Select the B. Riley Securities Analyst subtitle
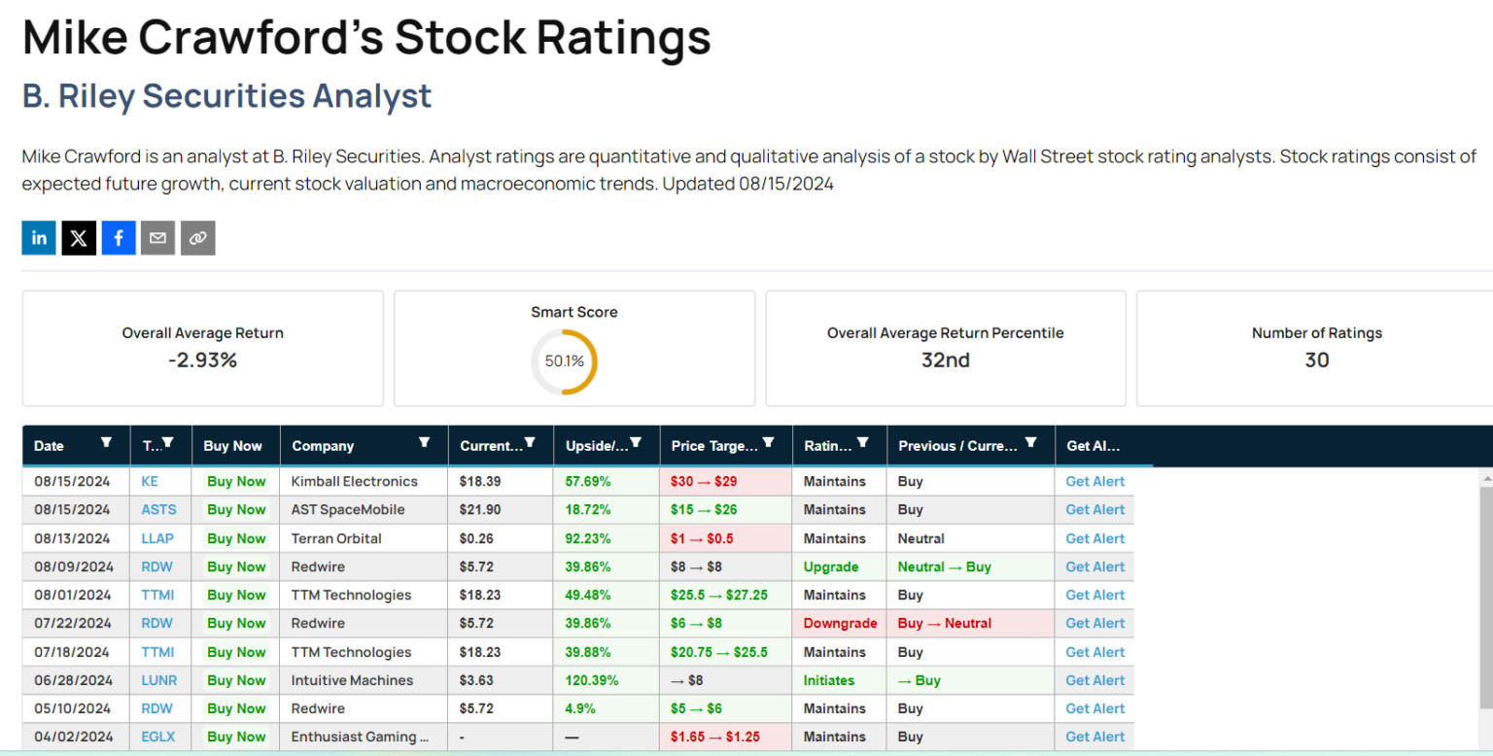Screen dimensions: 1493x756 coord(226,96)
